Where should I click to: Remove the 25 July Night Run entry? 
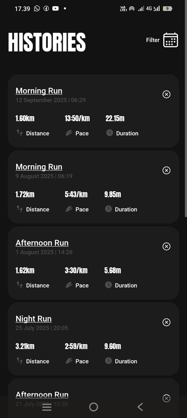click(166, 322)
